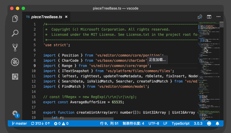
Task: Jump to a location in the minimap
Action: pos(208,72)
